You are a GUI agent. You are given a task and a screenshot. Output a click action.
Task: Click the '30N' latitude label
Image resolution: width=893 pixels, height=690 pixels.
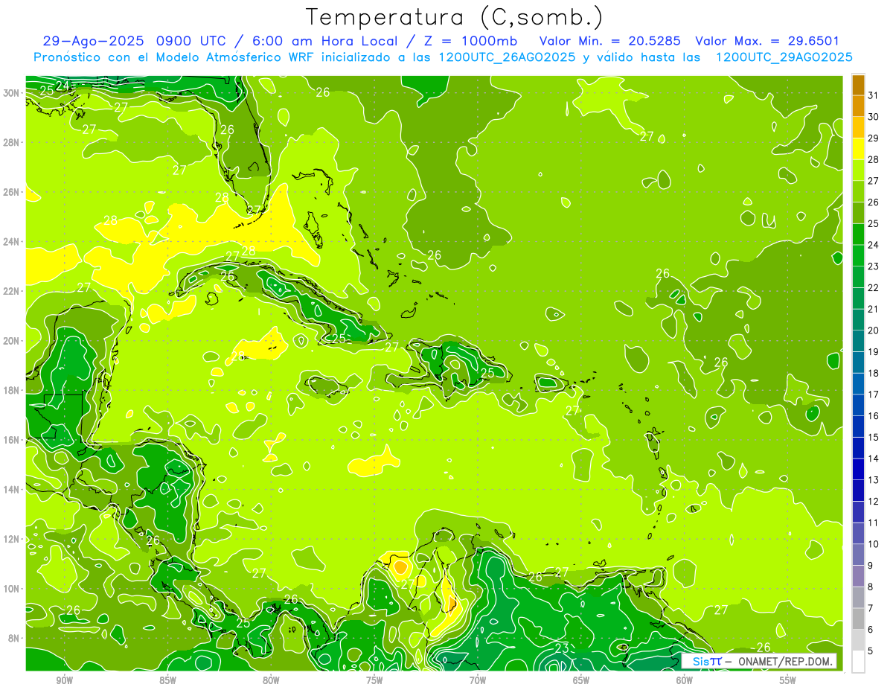(x=13, y=92)
